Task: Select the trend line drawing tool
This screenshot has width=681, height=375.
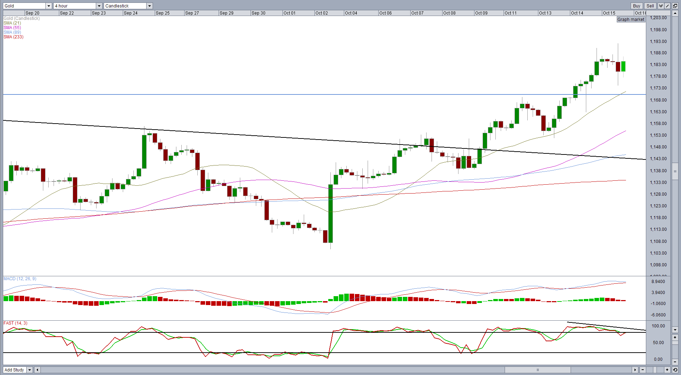Action: [667, 6]
